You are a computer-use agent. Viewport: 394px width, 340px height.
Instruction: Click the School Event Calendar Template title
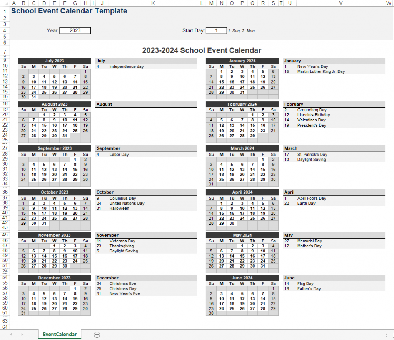(69, 11)
